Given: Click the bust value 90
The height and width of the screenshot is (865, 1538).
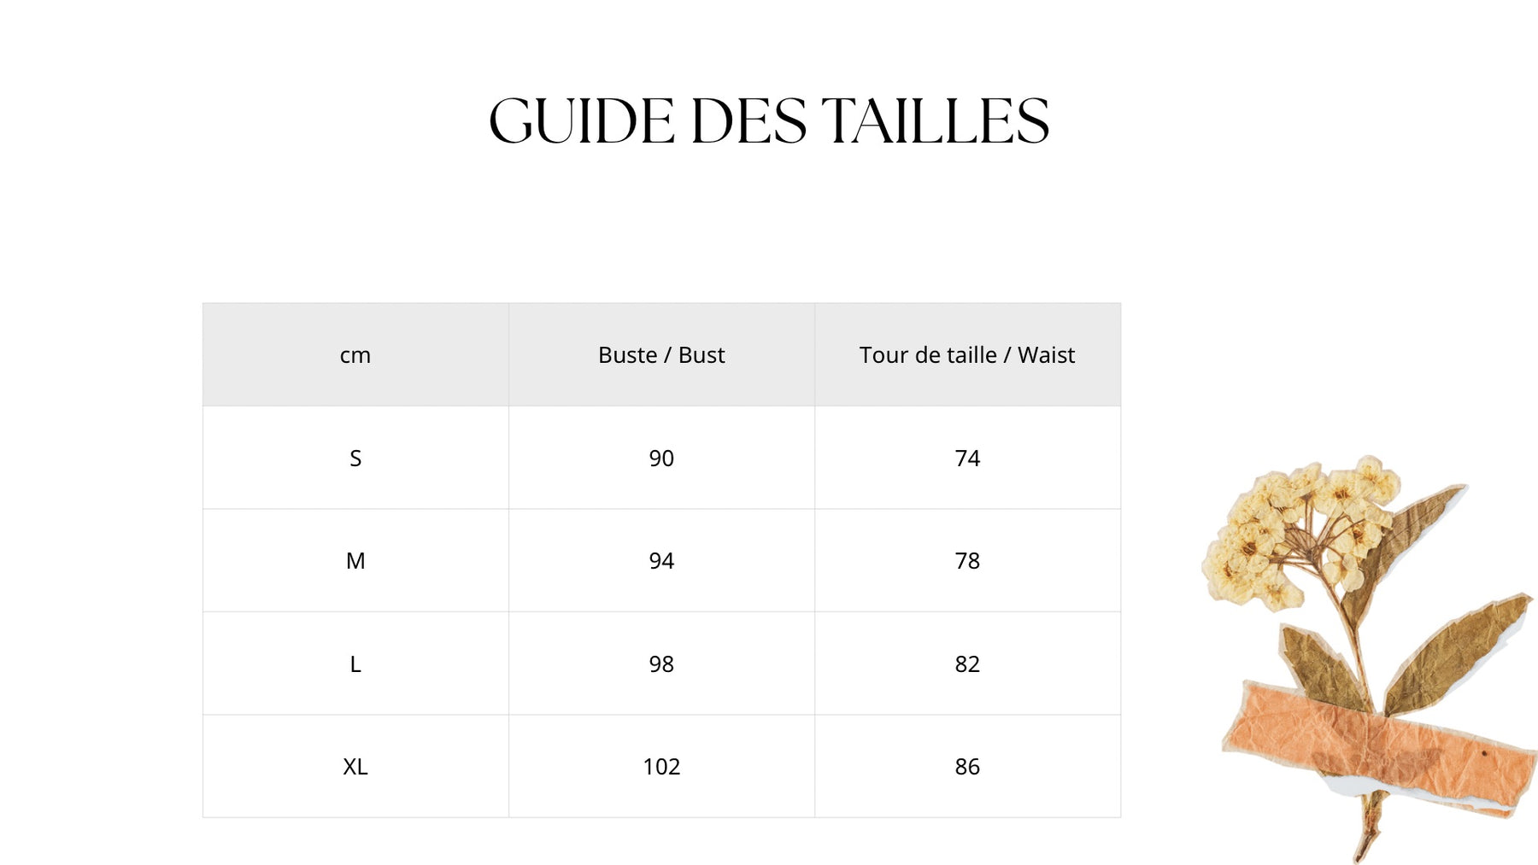Looking at the screenshot, I should 661,459.
